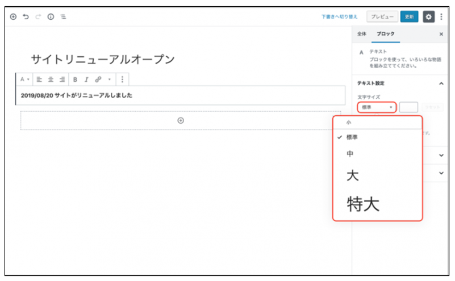The height and width of the screenshot is (281, 455).
Task: Select 特大 font size option
Action: tap(363, 204)
